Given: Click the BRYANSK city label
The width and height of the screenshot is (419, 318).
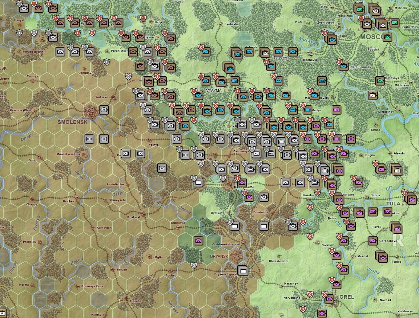Looking at the screenshot, I should click(219, 256).
